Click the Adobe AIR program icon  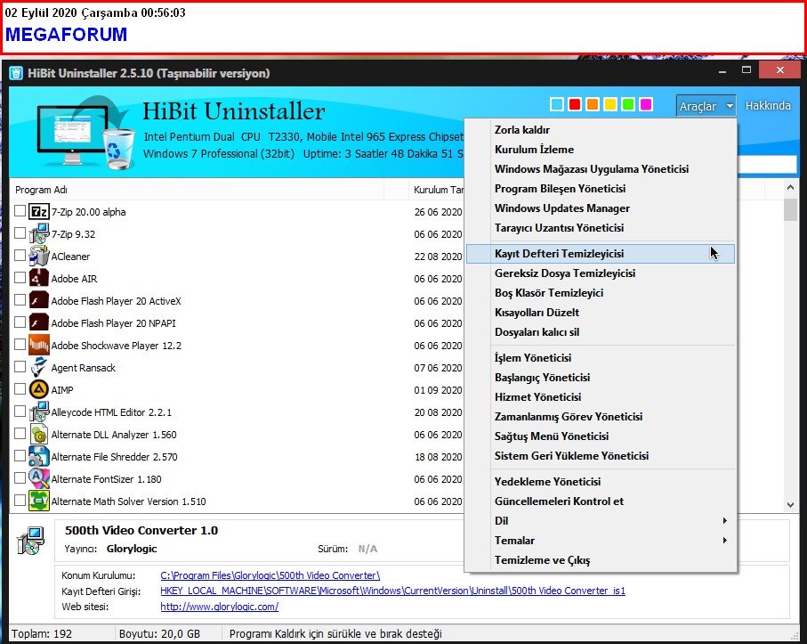pos(38,279)
